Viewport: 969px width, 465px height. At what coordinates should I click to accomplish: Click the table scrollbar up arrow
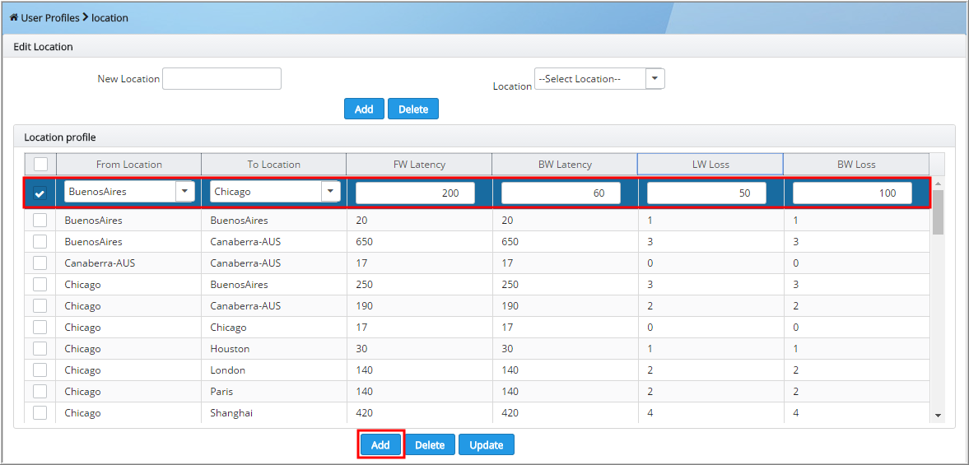click(938, 184)
